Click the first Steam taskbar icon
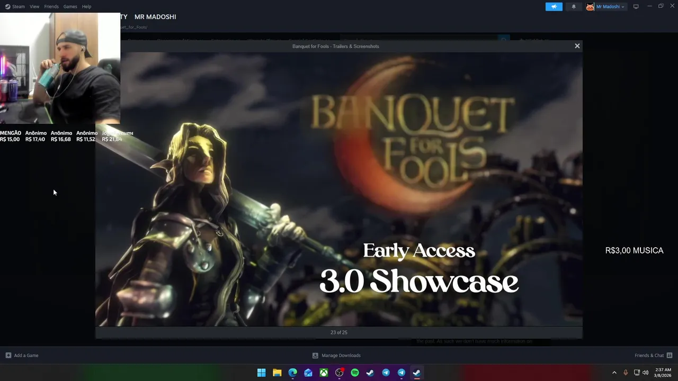This screenshot has width=678, height=381. click(370, 373)
